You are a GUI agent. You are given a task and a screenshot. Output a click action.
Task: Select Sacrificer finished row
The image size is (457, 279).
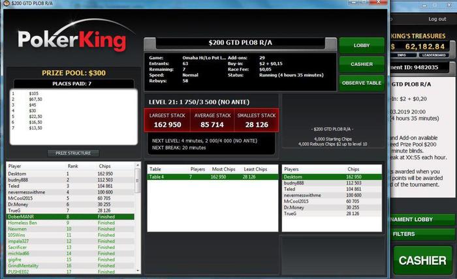pos(71,247)
